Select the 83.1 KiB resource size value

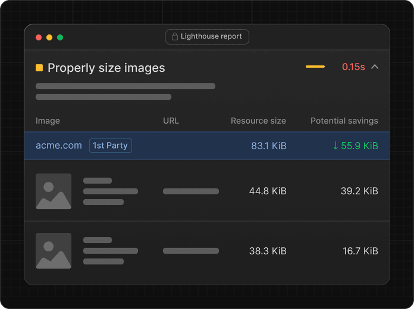(268, 146)
